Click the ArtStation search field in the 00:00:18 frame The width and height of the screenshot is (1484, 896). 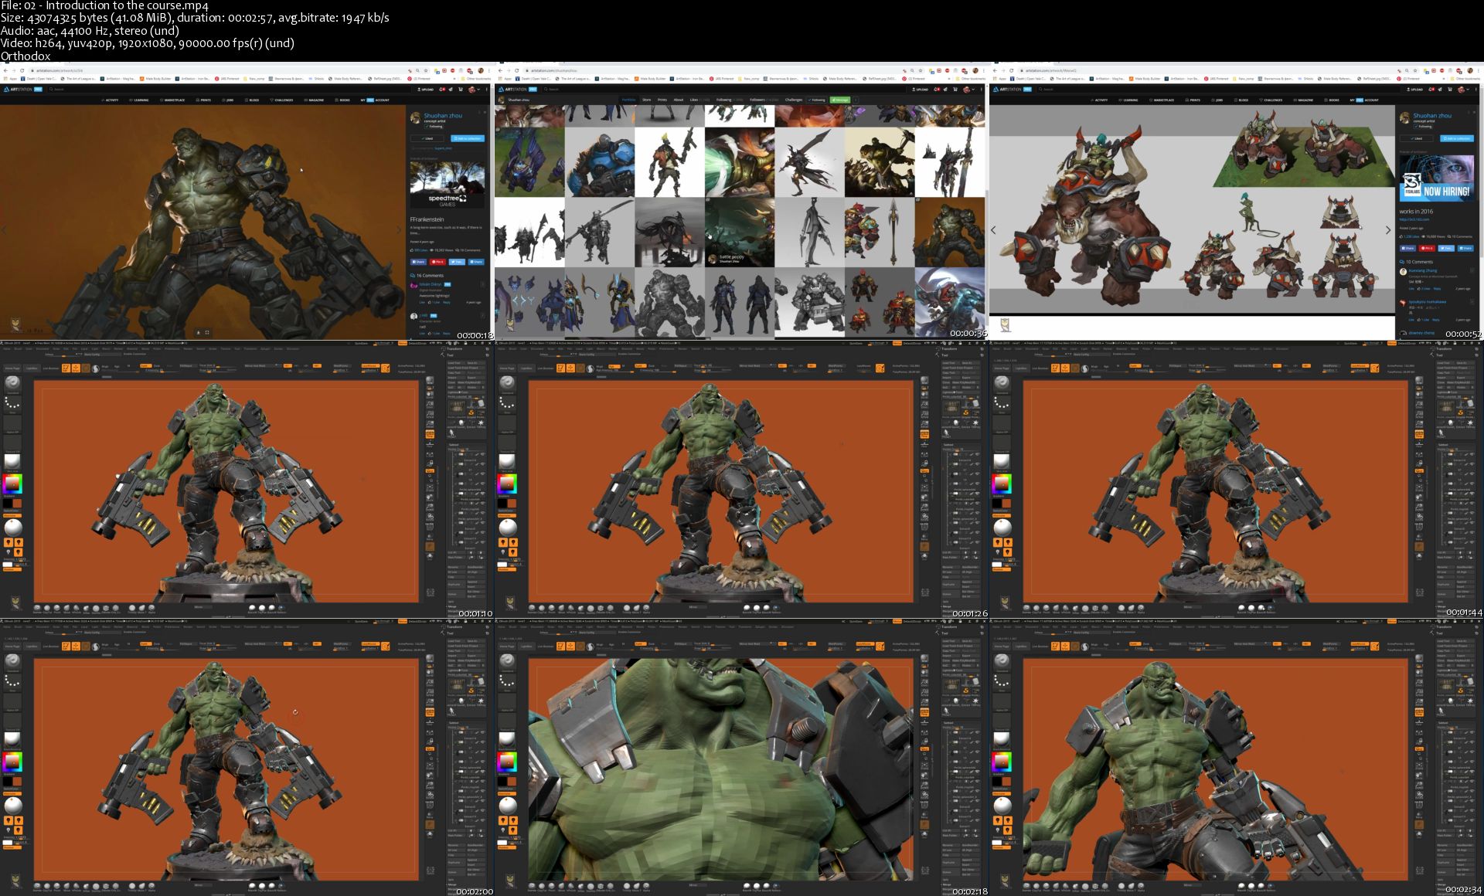click(230, 90)
